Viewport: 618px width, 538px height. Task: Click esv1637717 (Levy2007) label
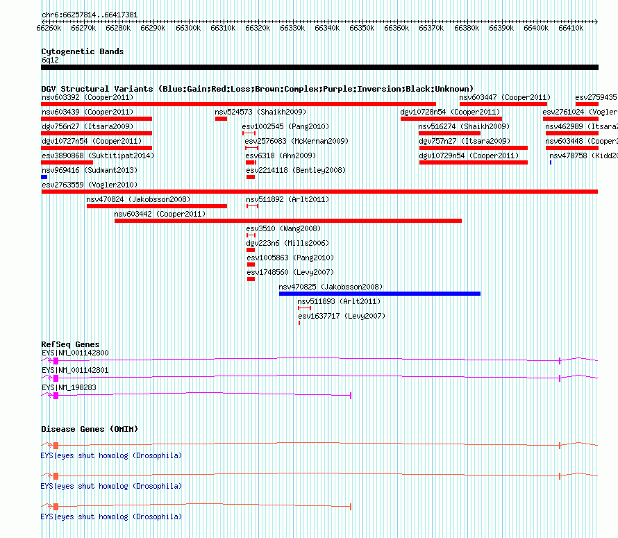342,316
